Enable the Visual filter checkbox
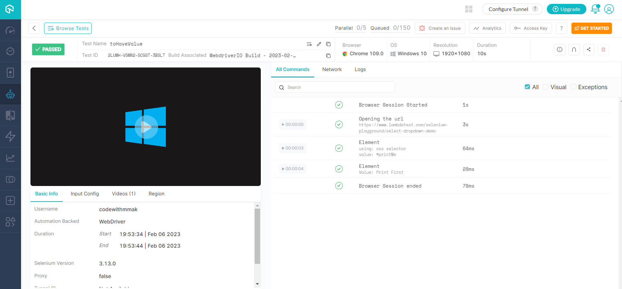The height and width of the screenshot is (289, 622). 546,87
